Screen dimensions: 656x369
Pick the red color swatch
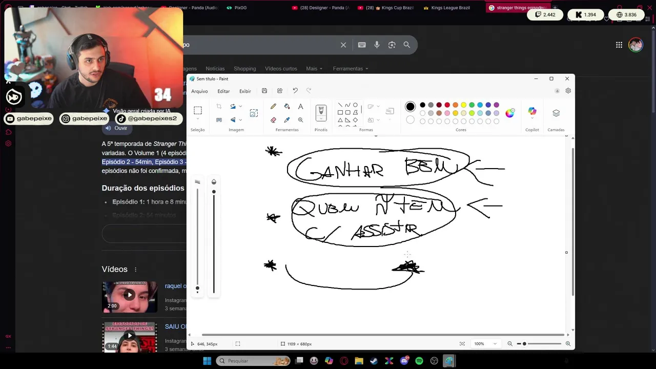[x=447, y=105]
